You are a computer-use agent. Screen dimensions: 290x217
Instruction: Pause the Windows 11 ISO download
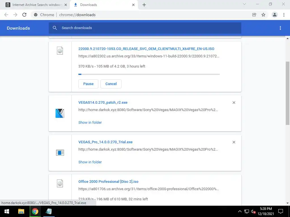click(x=88, y=84)
